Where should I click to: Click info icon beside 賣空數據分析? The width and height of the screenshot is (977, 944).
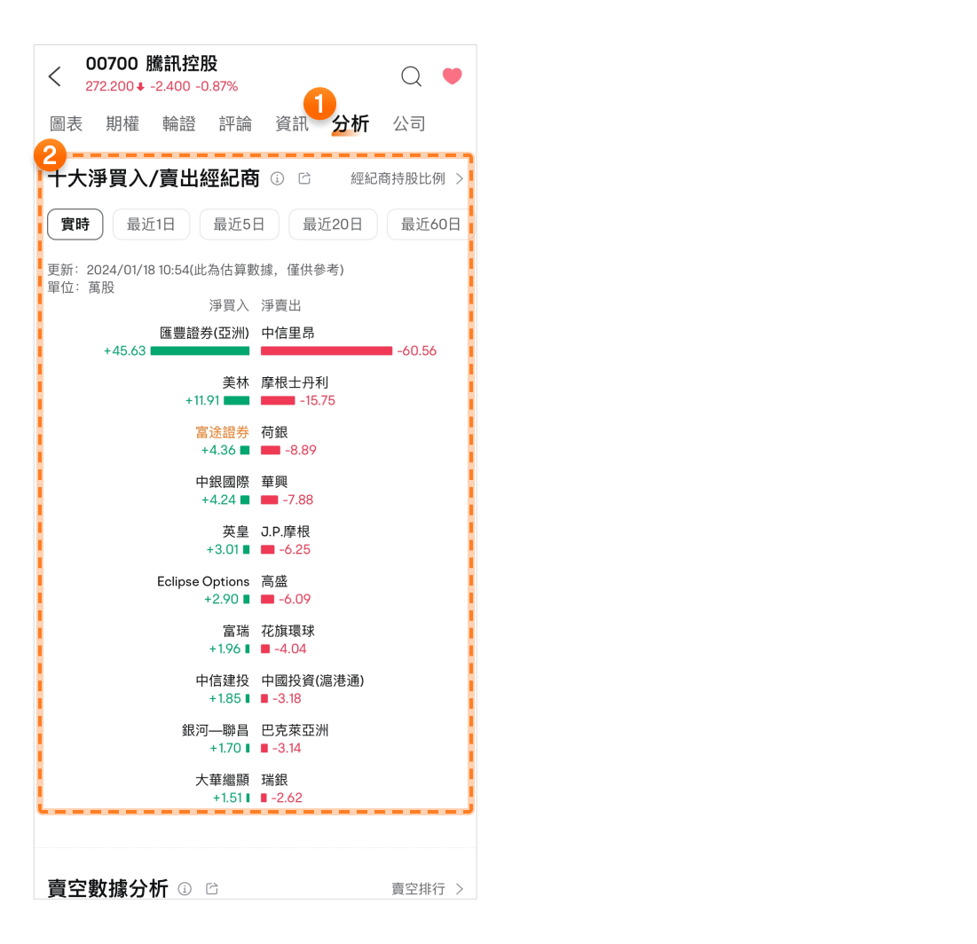[x=185, y=888]
